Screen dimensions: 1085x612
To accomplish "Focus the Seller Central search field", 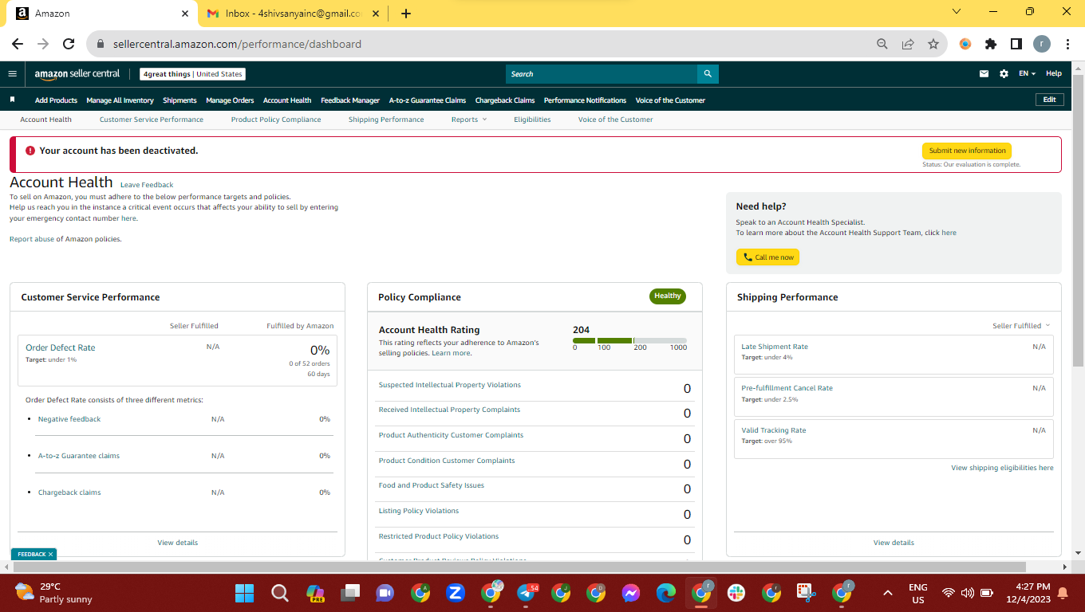I will pos(602,74).
